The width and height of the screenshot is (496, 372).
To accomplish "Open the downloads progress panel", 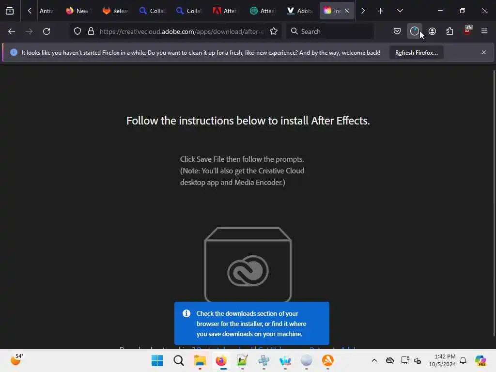I will coord(415,31).
